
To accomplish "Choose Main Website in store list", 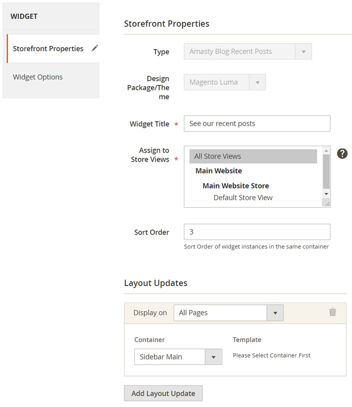I will [x=219, y=171].
